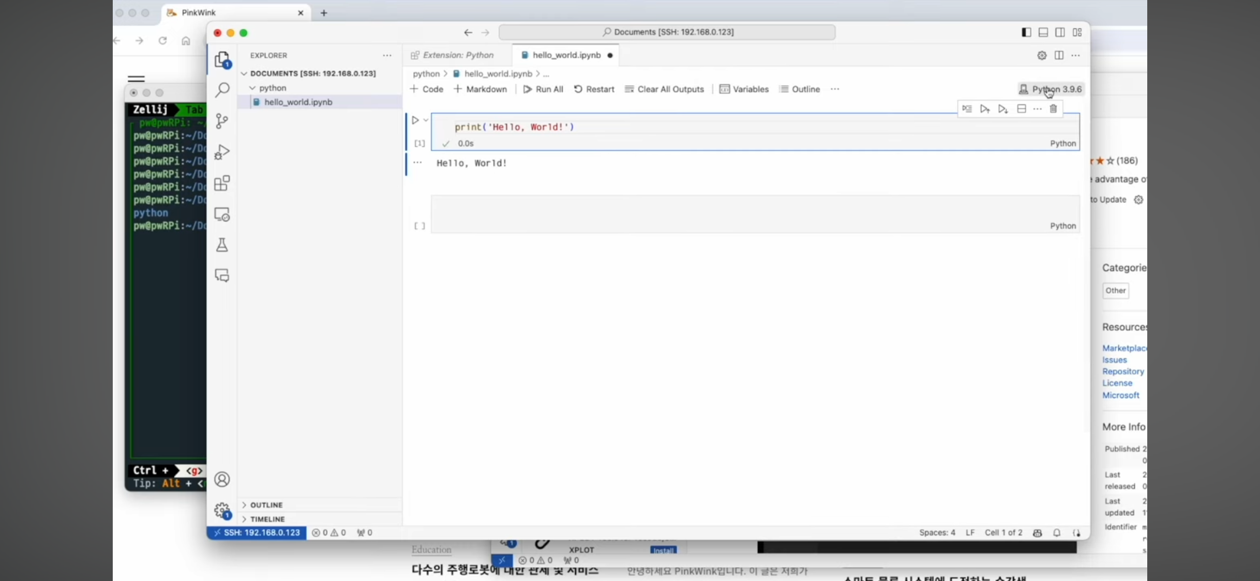
Task: Open the Search view in activity bar
Action: (x=222, y=90)
